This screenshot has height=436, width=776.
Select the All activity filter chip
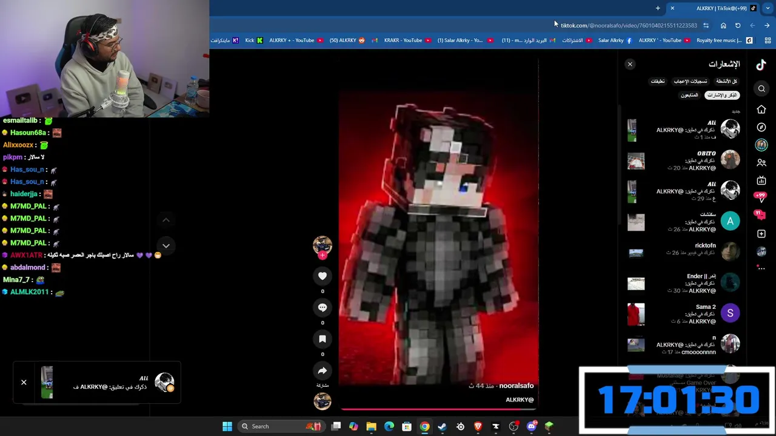point(726,81)
